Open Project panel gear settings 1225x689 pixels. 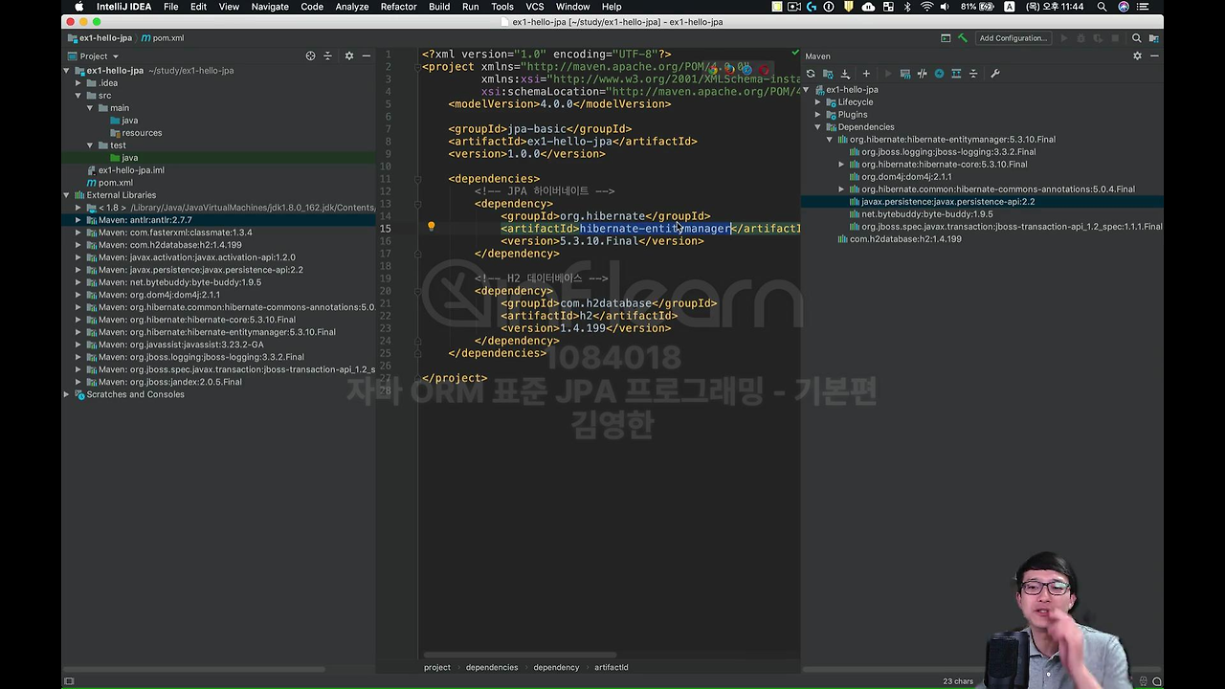tap(348, 56)
